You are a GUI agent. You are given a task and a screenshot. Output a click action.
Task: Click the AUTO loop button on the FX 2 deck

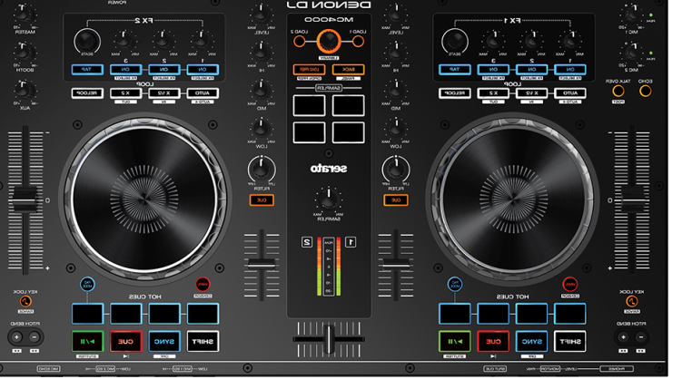tap(203, 93)
